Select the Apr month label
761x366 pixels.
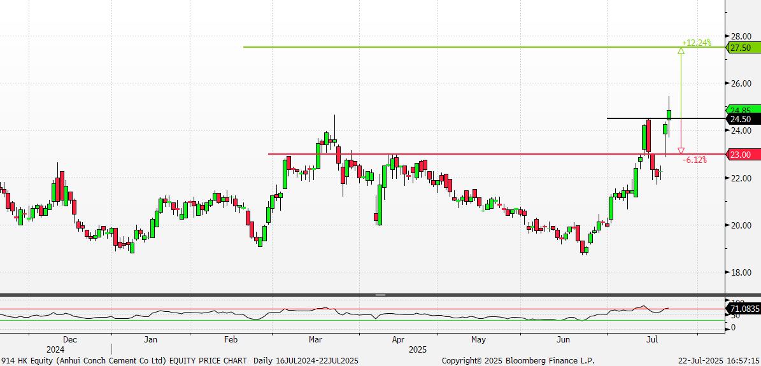click(398, 340)
